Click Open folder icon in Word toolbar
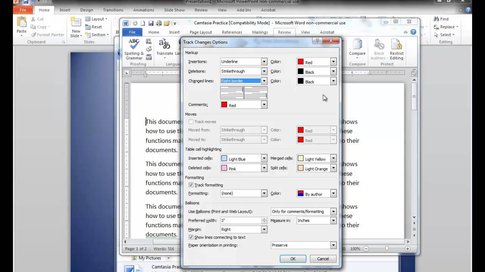Image resolution: width=485 pixels, height=272 pixels. [x=167, y=23]
